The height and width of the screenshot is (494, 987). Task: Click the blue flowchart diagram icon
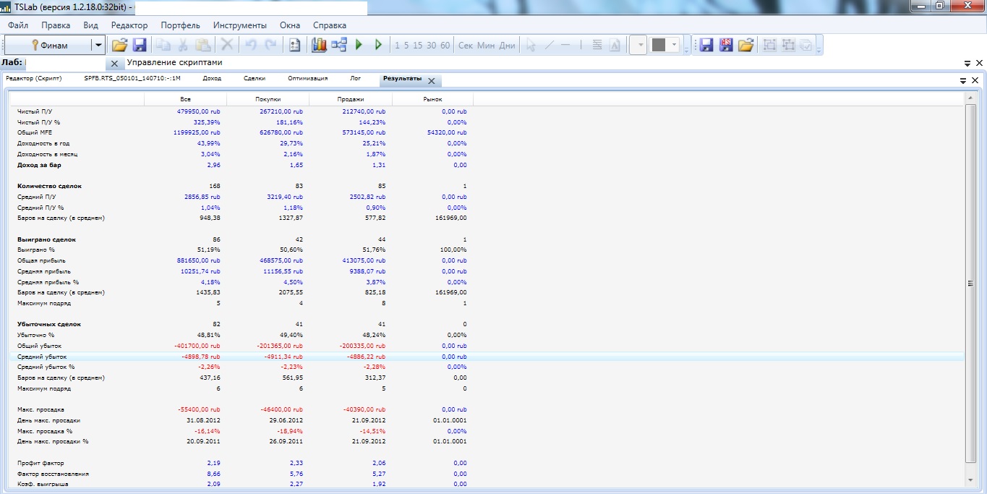[339, 45]
